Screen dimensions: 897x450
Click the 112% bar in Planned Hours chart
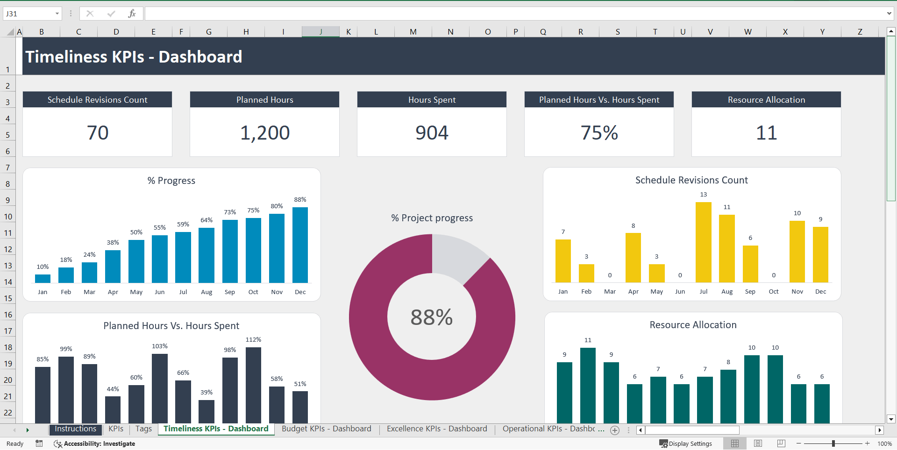(x=253, y=385)
